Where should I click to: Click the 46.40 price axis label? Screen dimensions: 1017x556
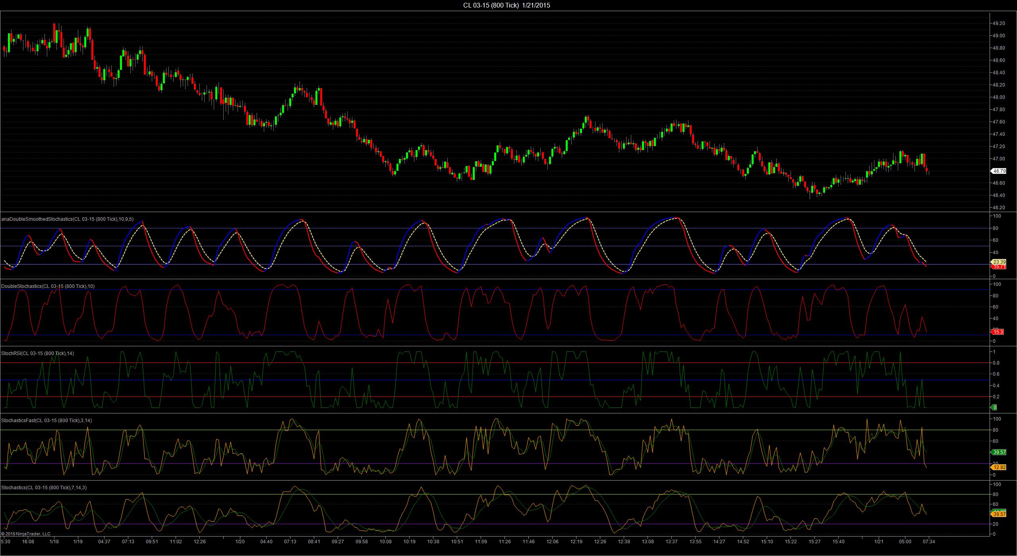tap(999, 195)
